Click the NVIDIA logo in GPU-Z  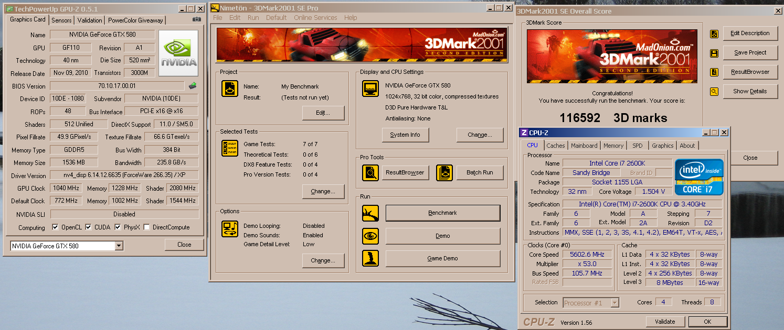coord(178,53)
